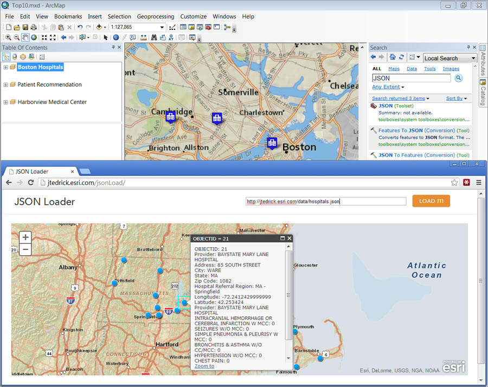Click the Search panel refresh icon
488x387 pixels.
pyautogui.click(x=401, y=57)
